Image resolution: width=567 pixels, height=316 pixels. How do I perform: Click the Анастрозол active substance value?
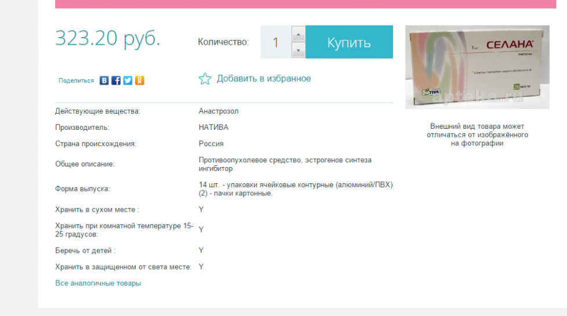(x=219, y=111)
